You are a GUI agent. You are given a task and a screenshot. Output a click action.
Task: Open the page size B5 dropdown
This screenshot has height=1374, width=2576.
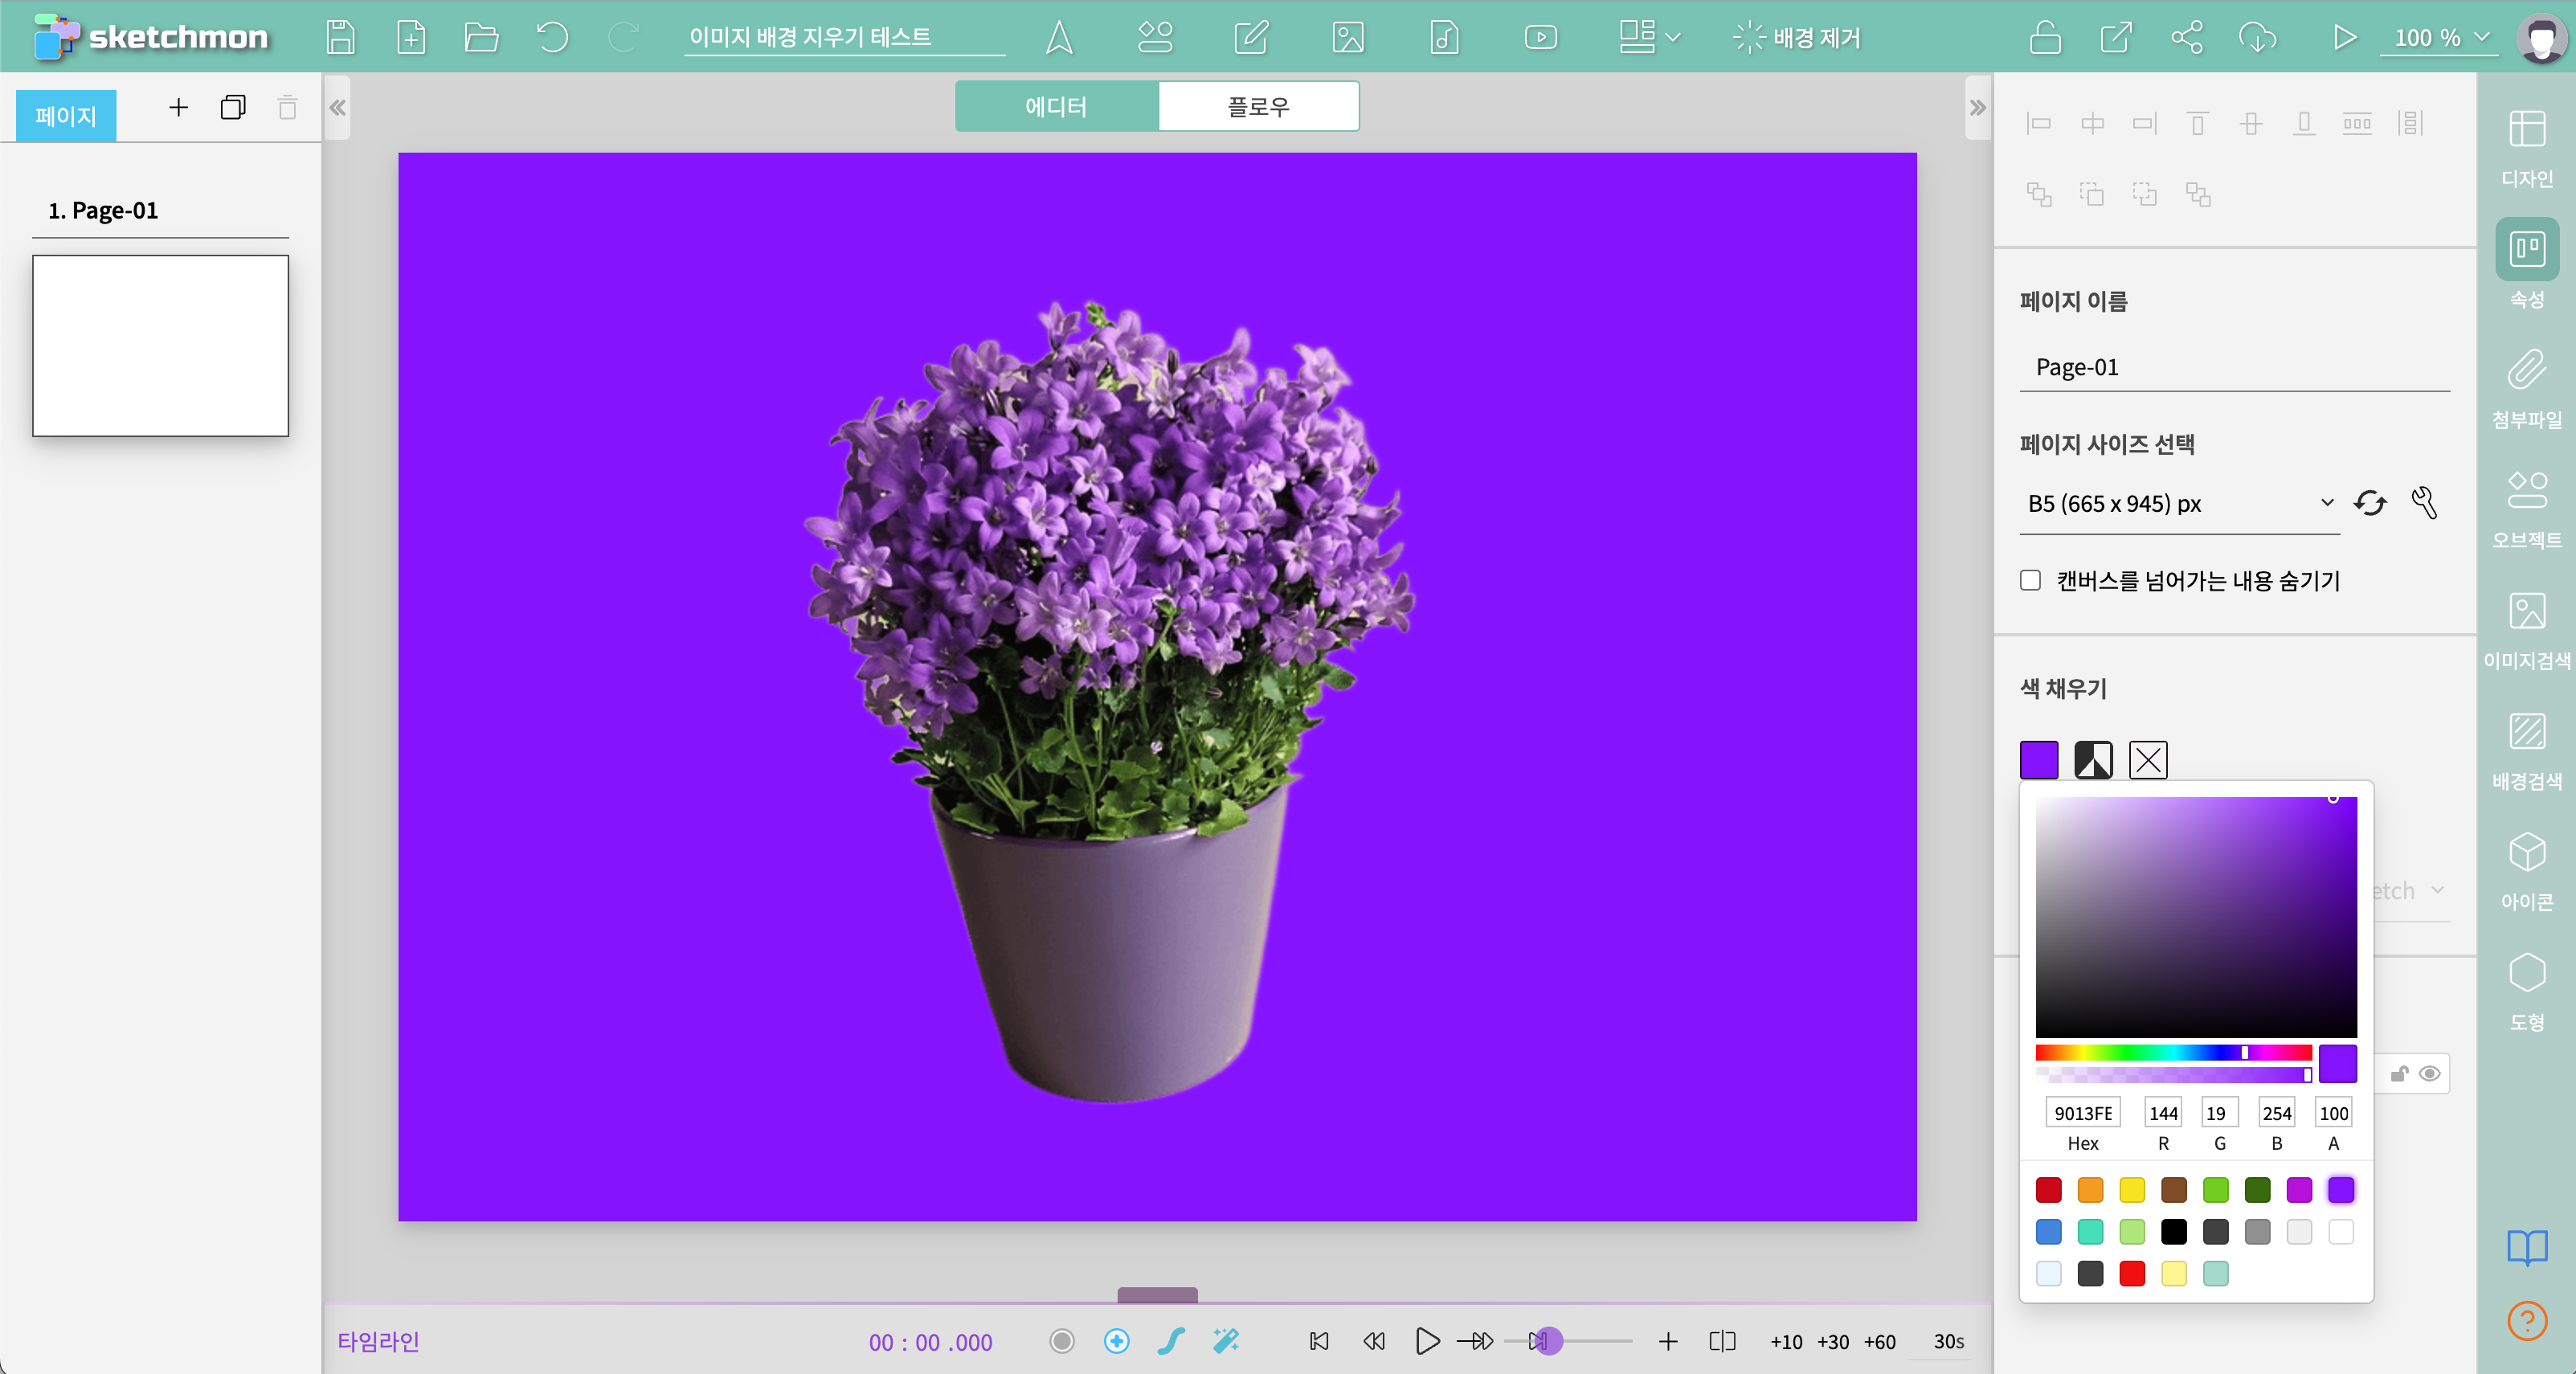point(2178,503)
